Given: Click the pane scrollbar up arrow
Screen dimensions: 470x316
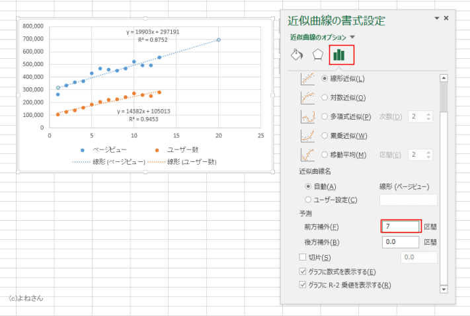Looking at the screenshot, I should pyautogui.click(x=444, y=78).
